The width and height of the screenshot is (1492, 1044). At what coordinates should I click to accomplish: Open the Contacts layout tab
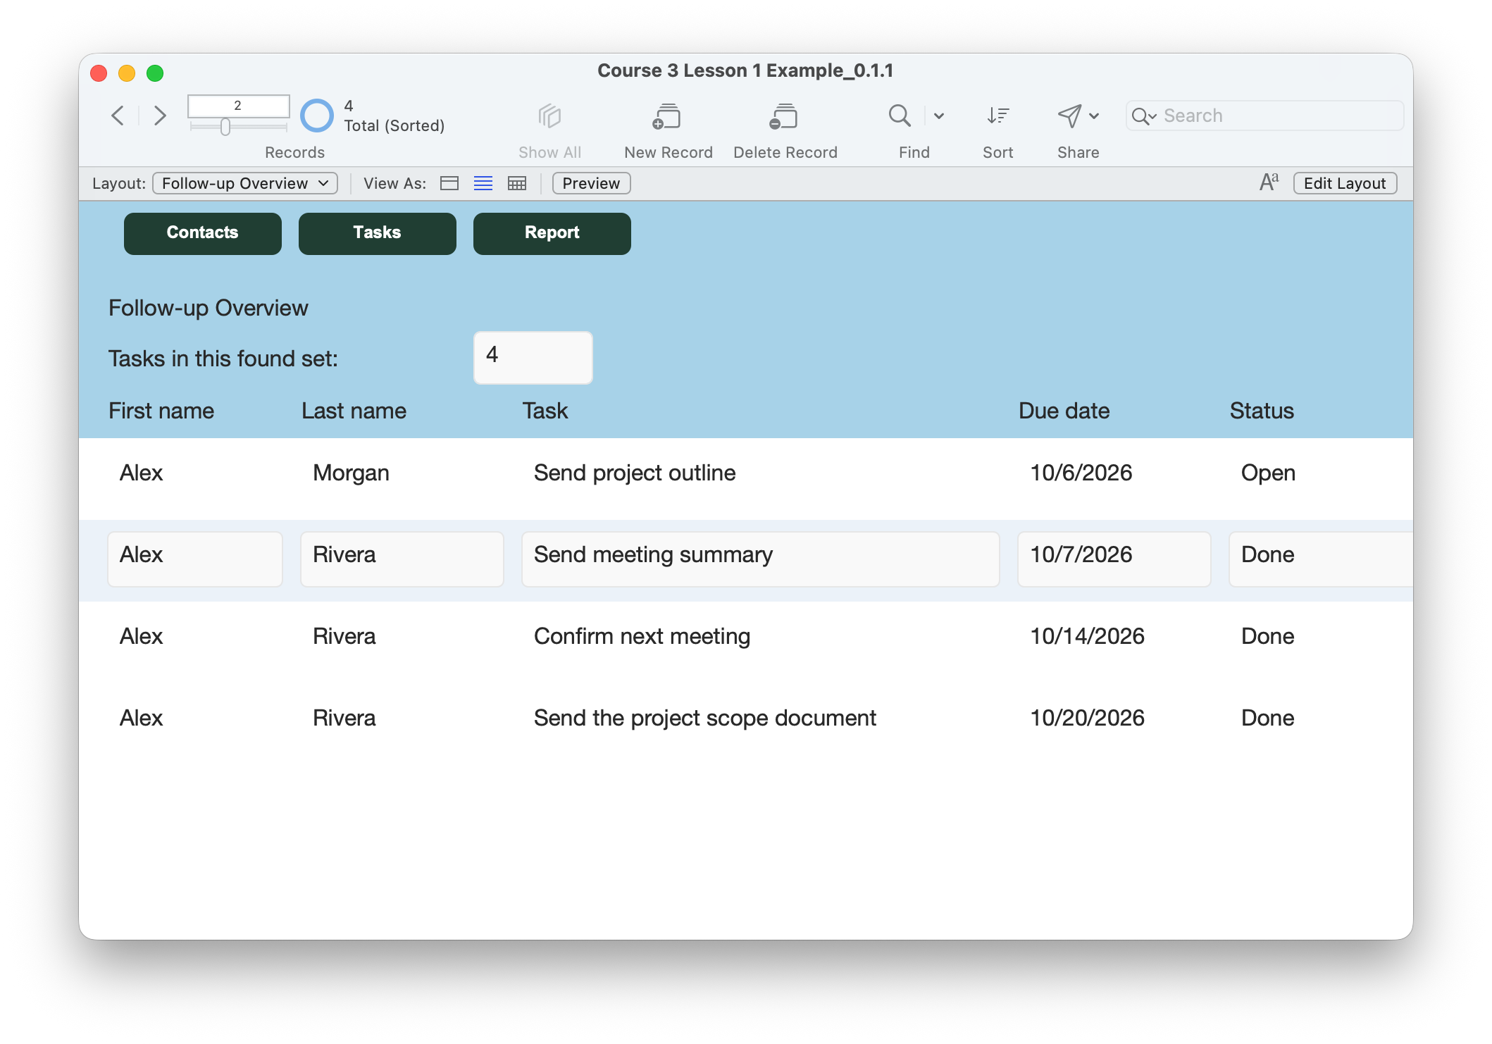click(x=203, y=233)
